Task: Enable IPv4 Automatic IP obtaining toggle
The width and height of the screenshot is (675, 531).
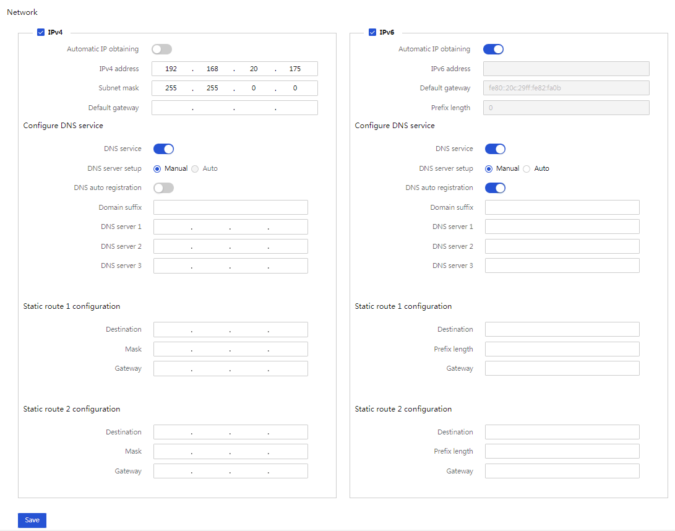Action: pos(162,49)
